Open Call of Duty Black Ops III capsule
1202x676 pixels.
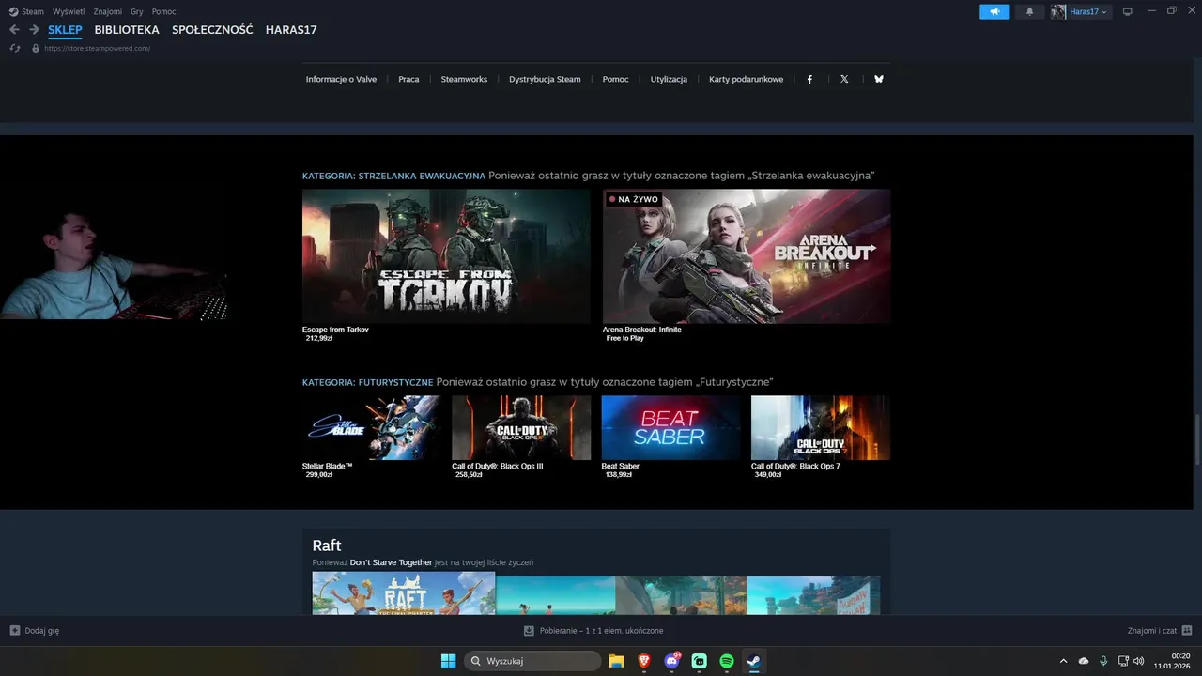point(521,427)
